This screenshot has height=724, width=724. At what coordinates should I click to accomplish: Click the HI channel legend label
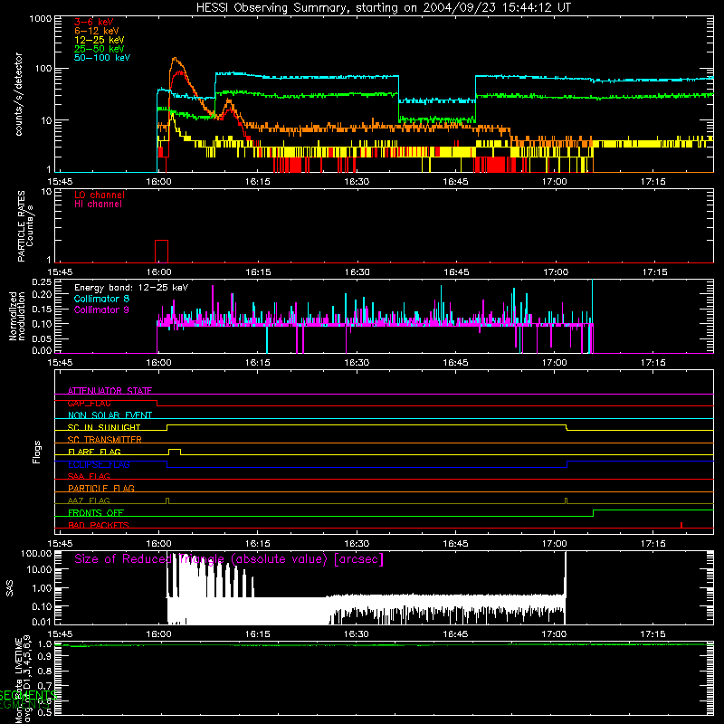pos(98,205)
